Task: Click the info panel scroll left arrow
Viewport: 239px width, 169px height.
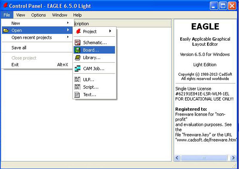Action: 177,158
